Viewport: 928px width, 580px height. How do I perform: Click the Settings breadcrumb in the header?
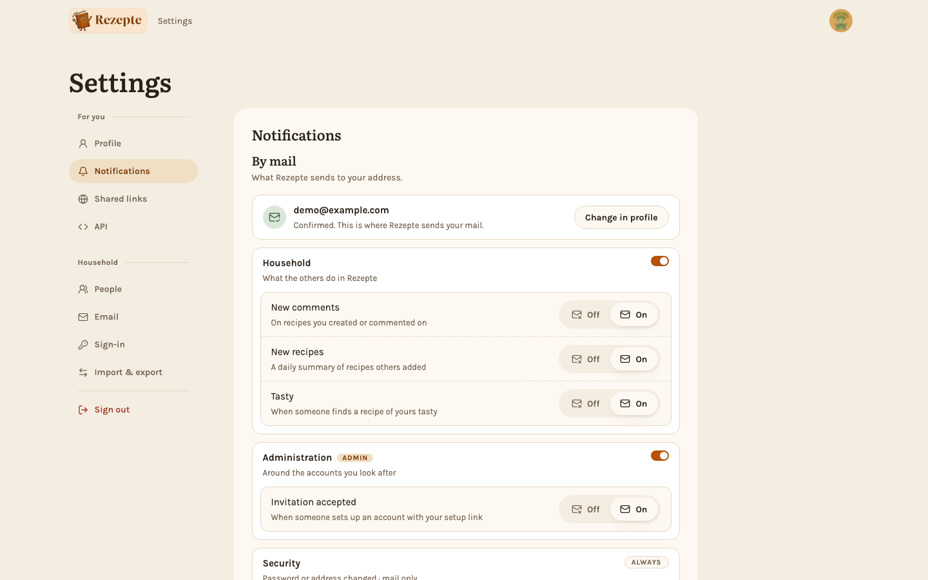point(175,21)
